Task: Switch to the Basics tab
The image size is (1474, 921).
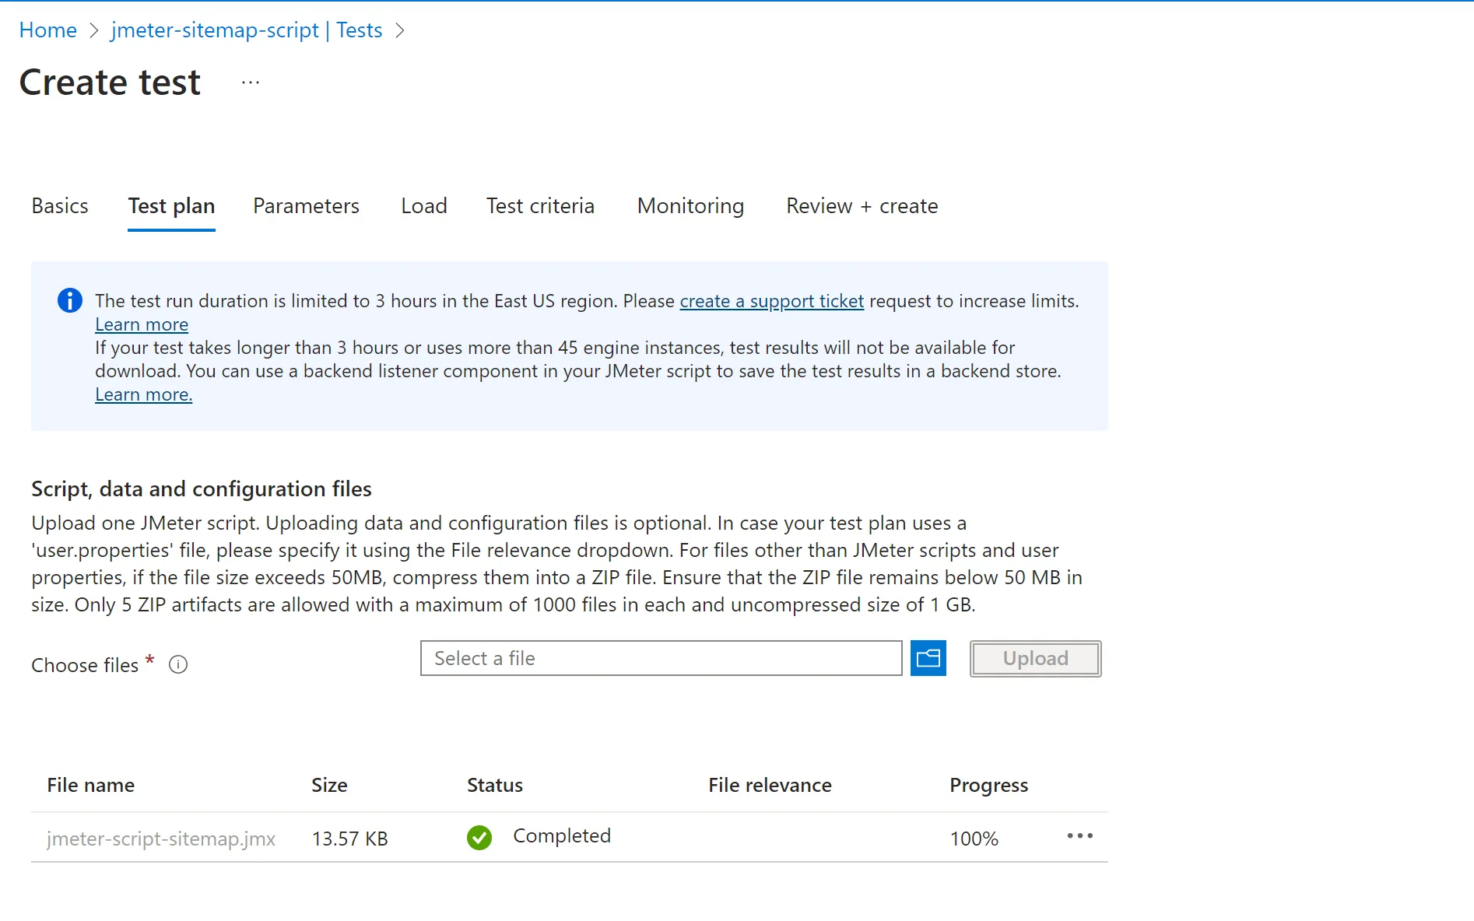Action: pyautogui.click(x=60, y=206)
